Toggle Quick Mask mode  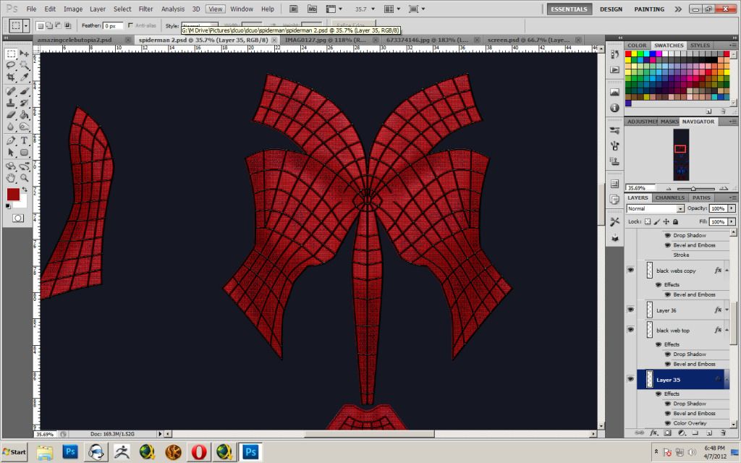click(x=18, y=218)
